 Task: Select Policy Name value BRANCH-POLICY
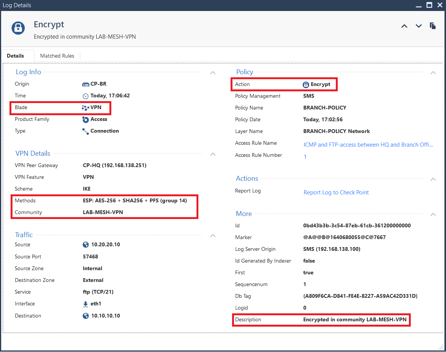[325, 108]
